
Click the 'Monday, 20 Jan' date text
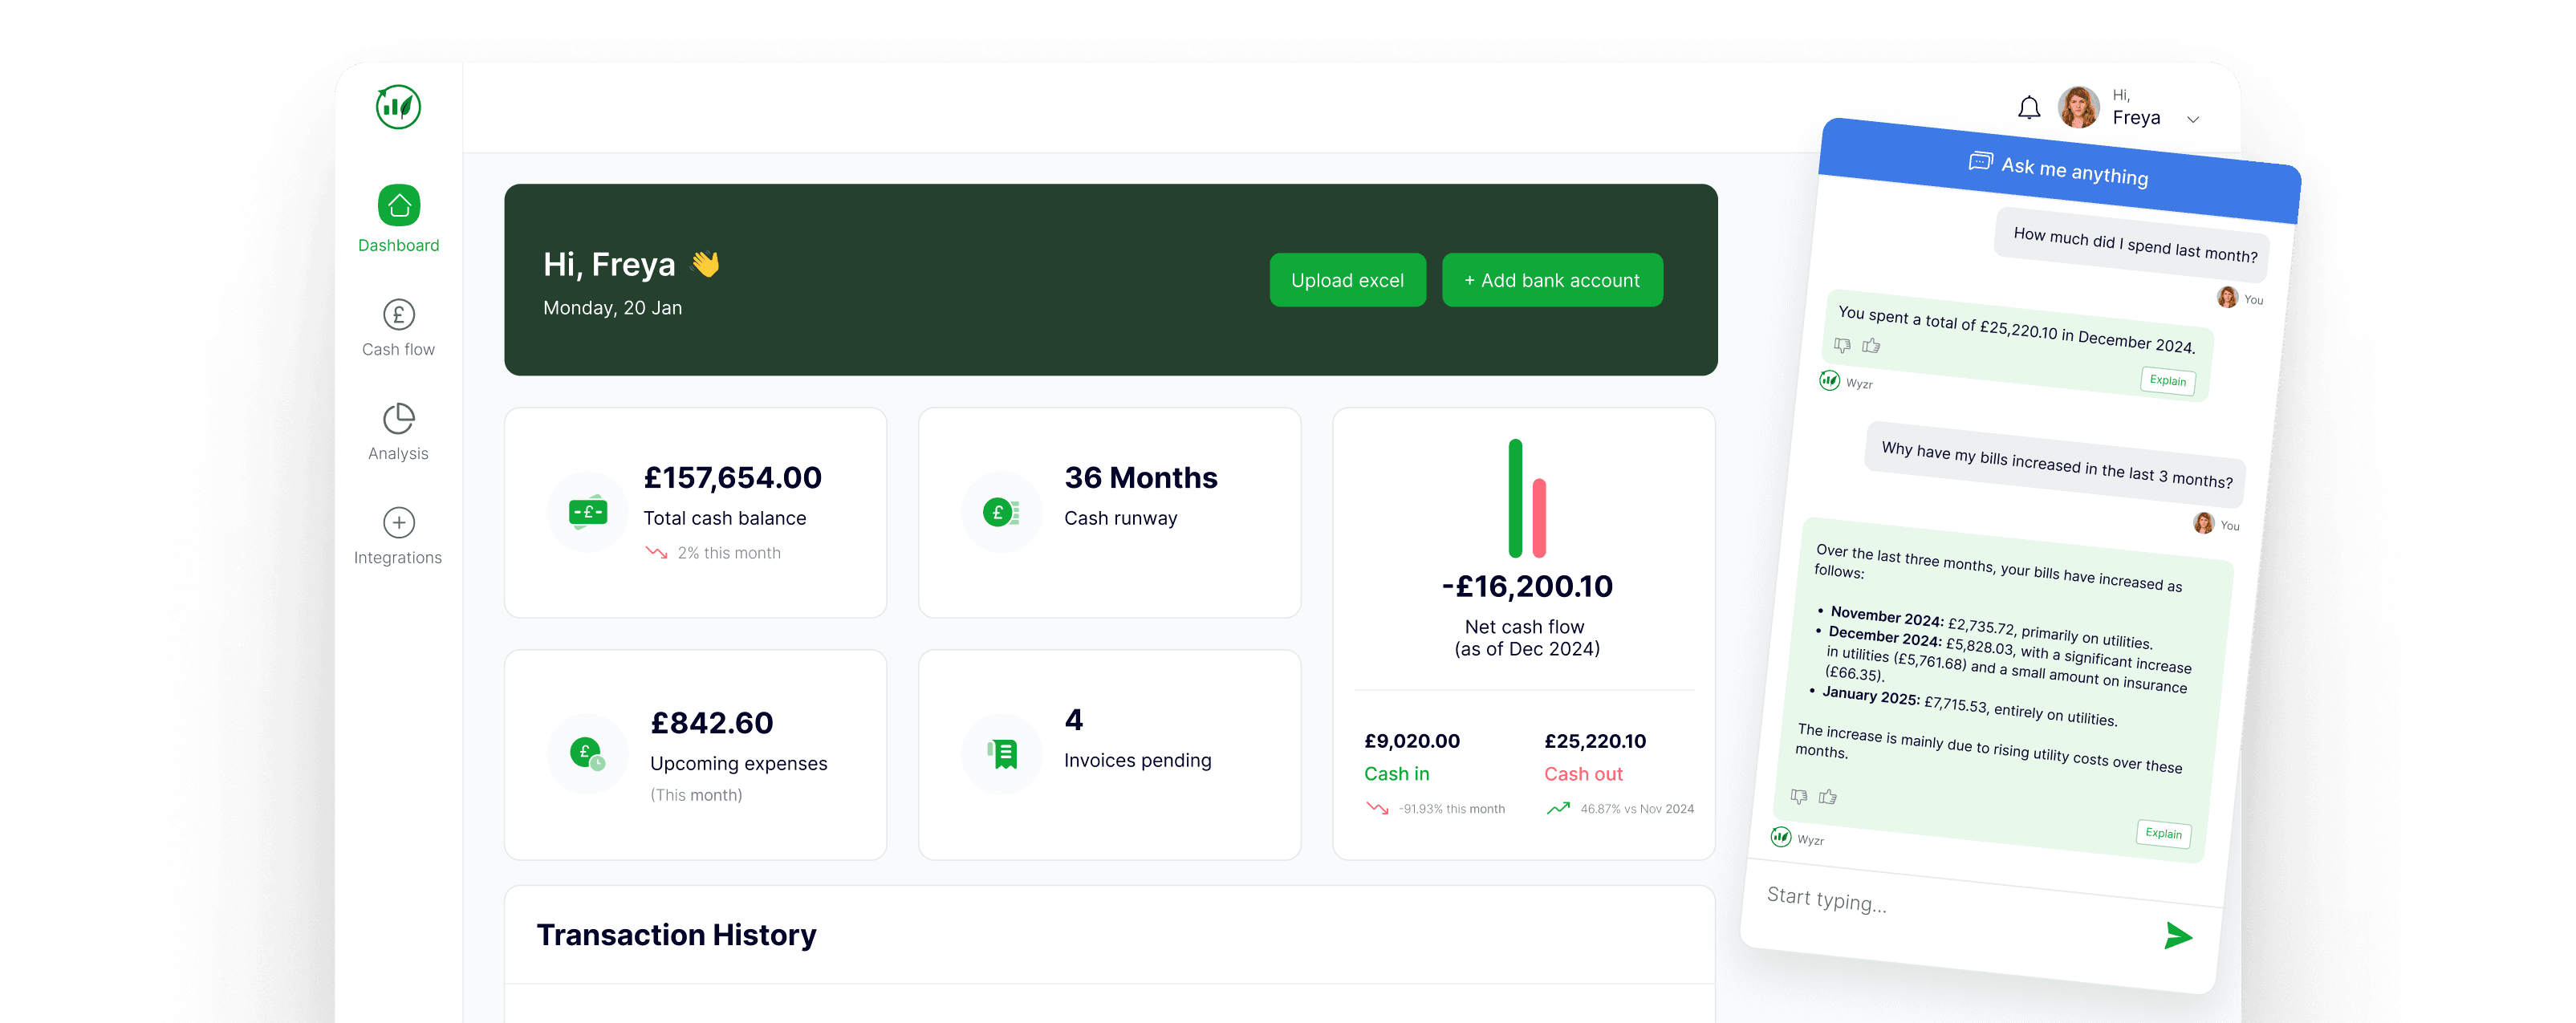click(612, 308)
